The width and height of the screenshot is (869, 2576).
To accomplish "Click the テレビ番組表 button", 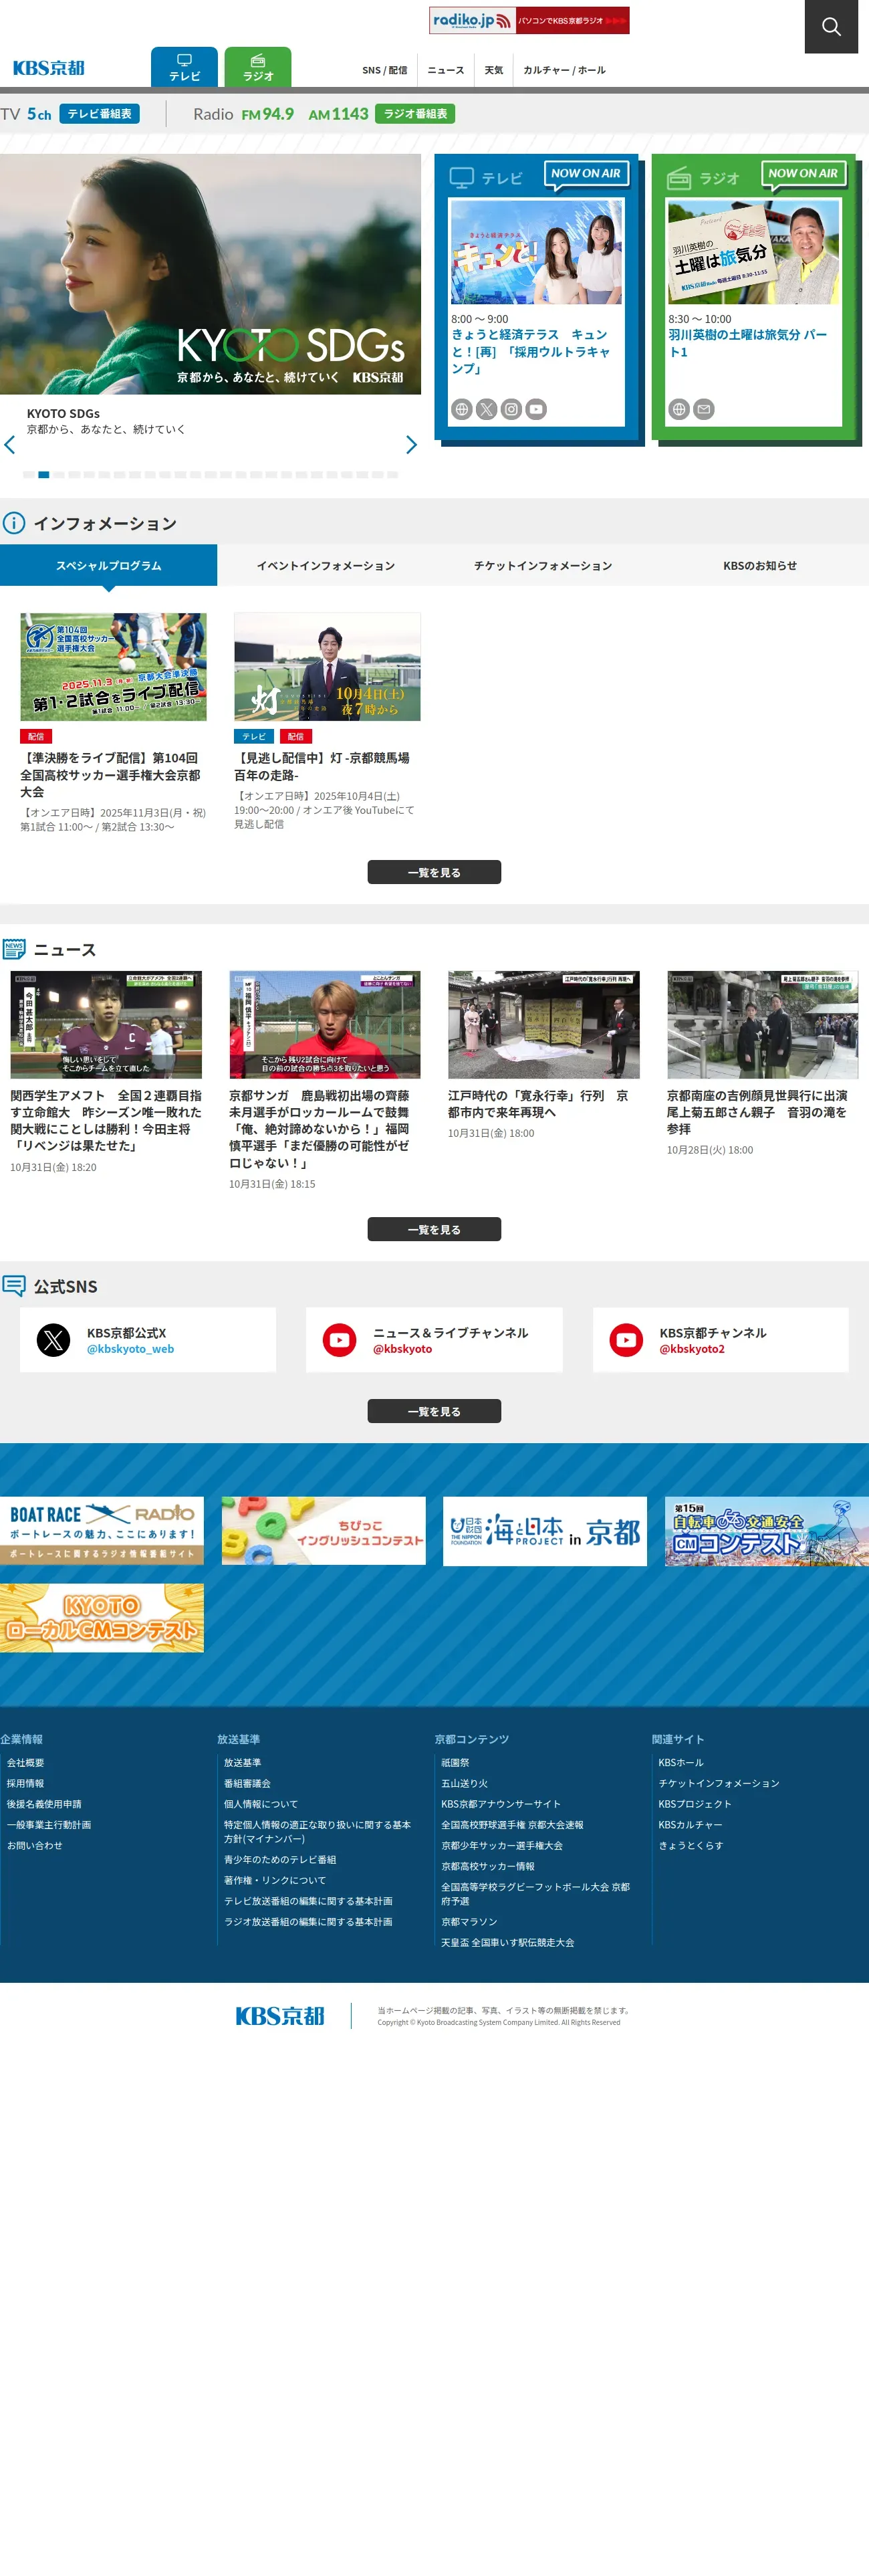I will click(99, 114).
